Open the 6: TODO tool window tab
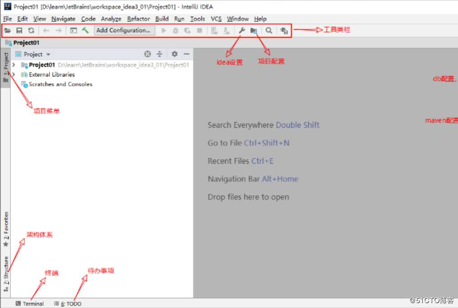The image size is (458, 308). tap(68, 303)
